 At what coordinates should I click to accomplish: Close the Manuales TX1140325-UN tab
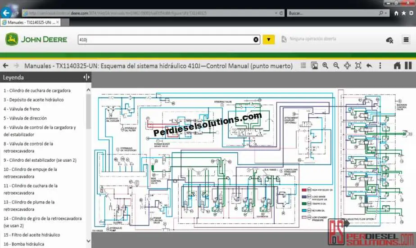(58, 22)
